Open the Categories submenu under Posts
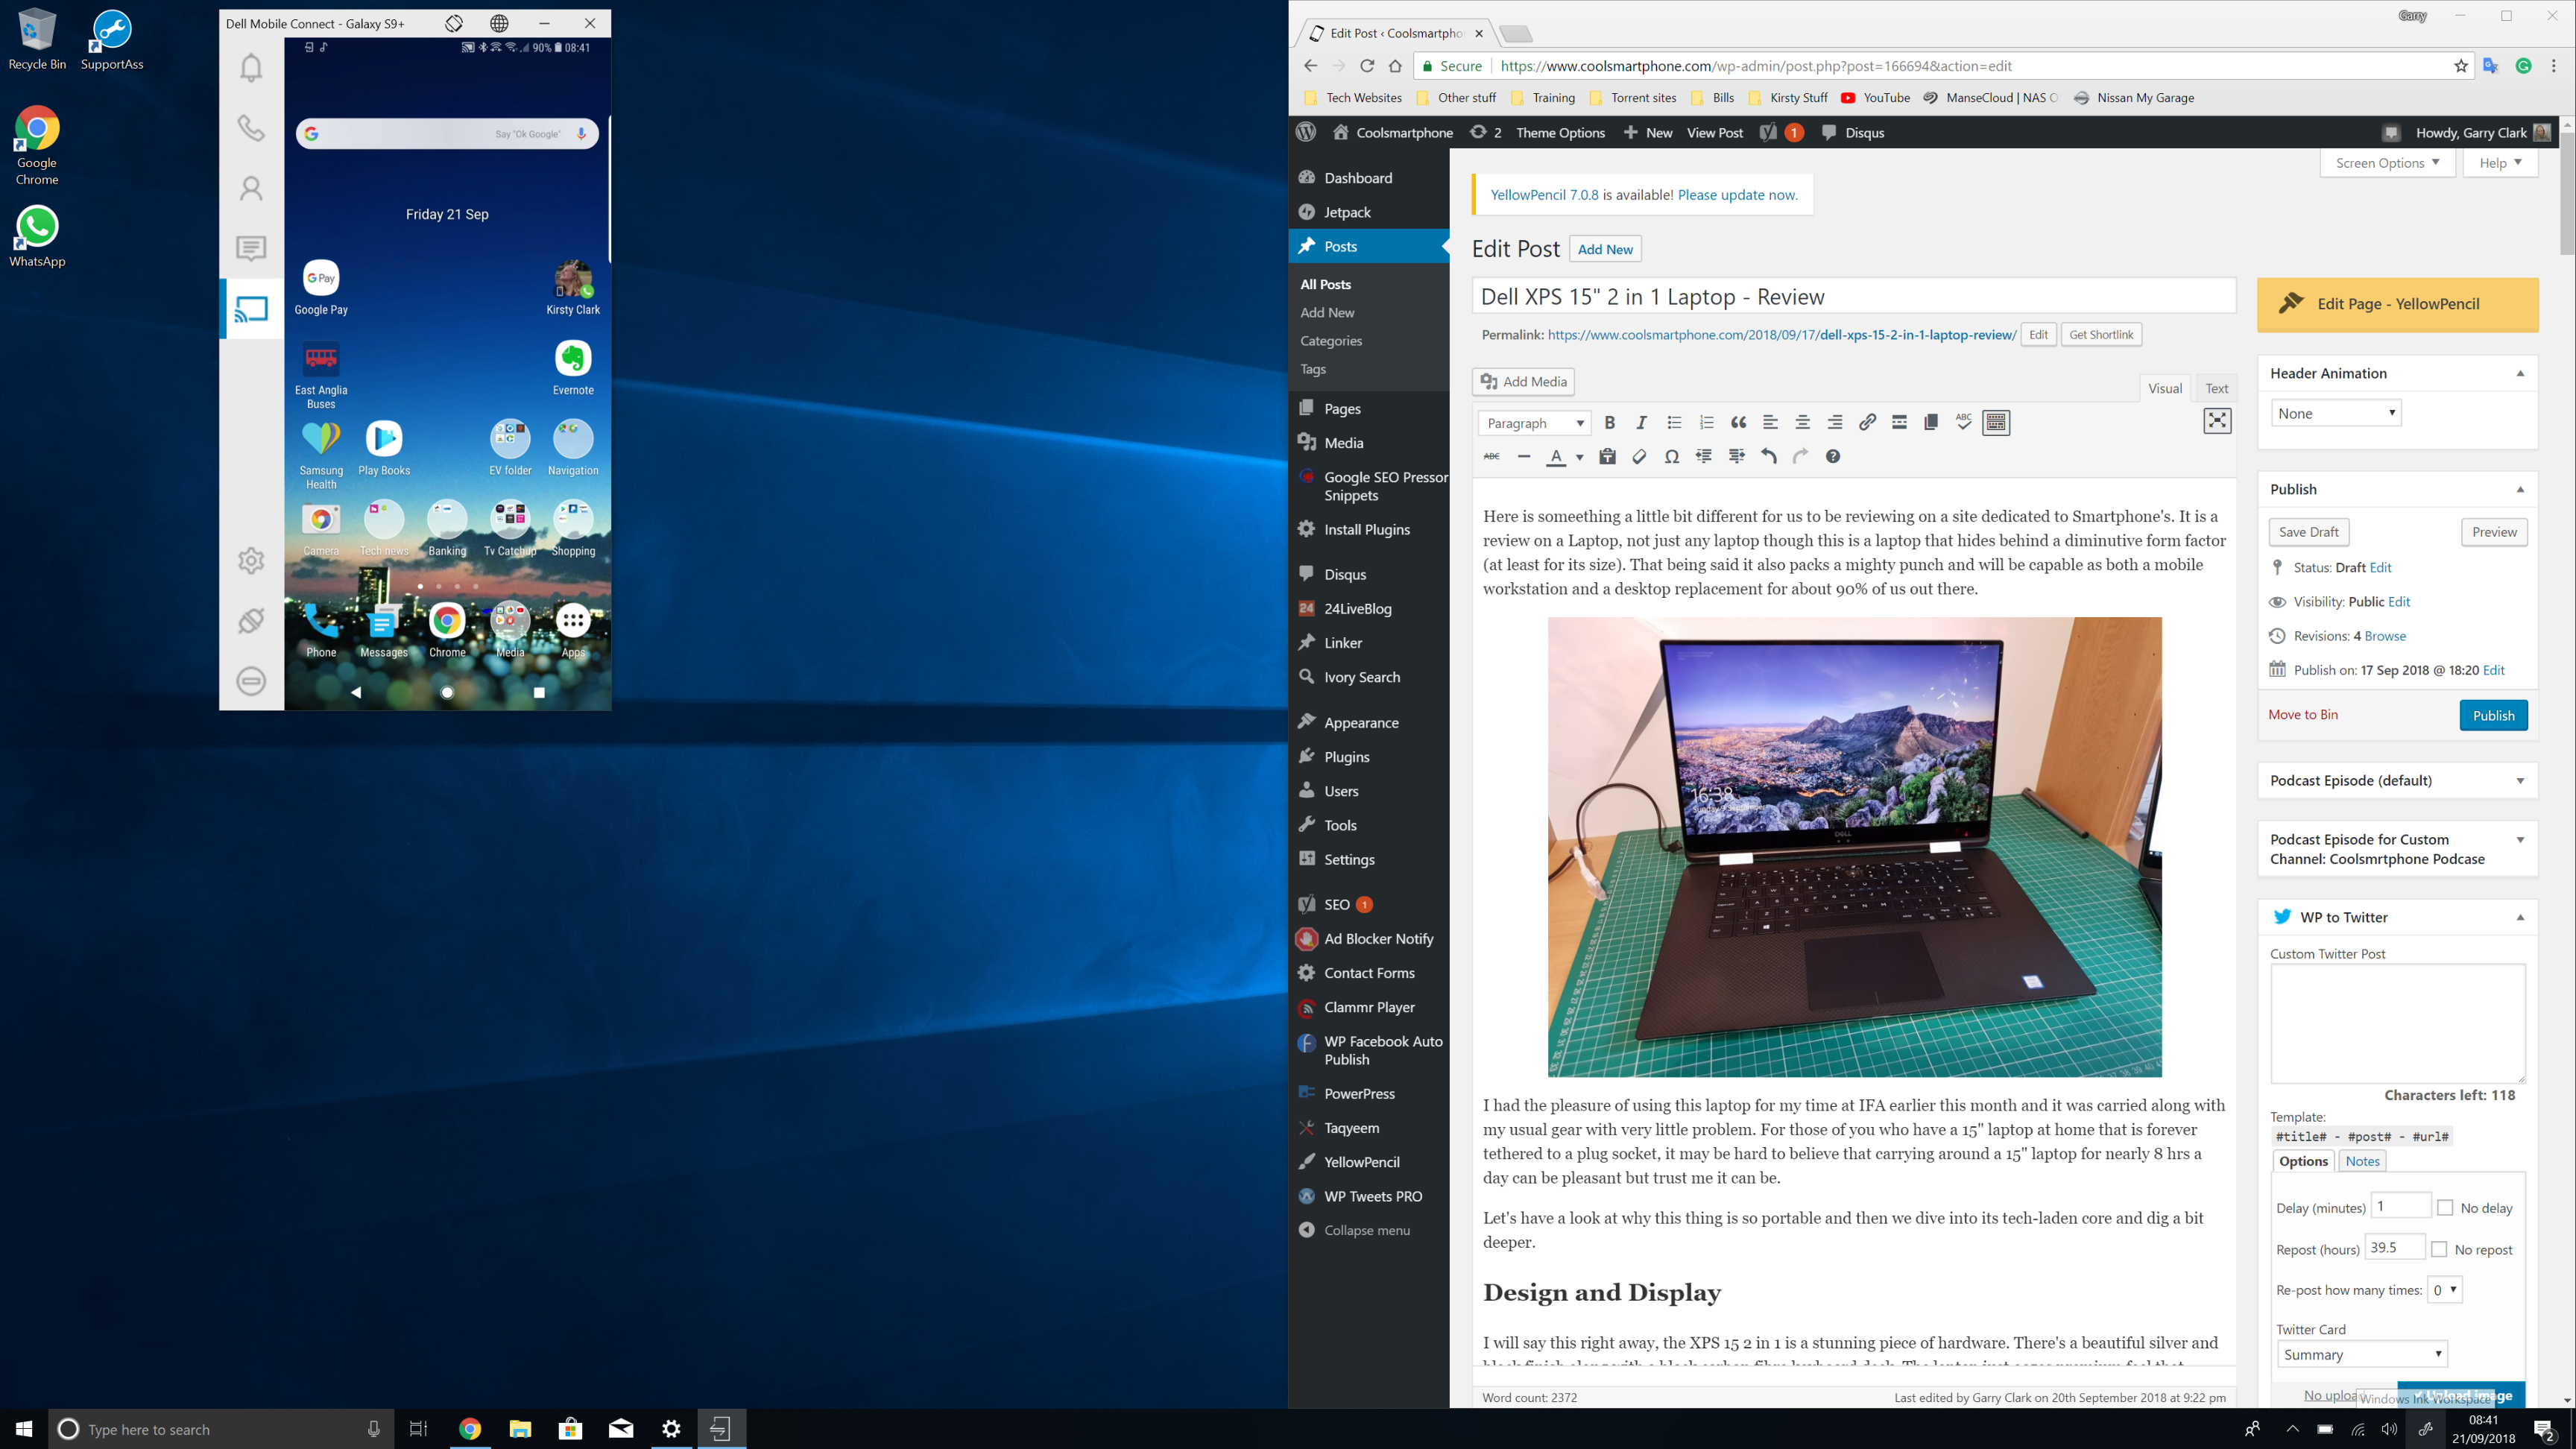The width and height of the screenshot is (2576, 1449). pyautogui.click(x=1330, y=341)
